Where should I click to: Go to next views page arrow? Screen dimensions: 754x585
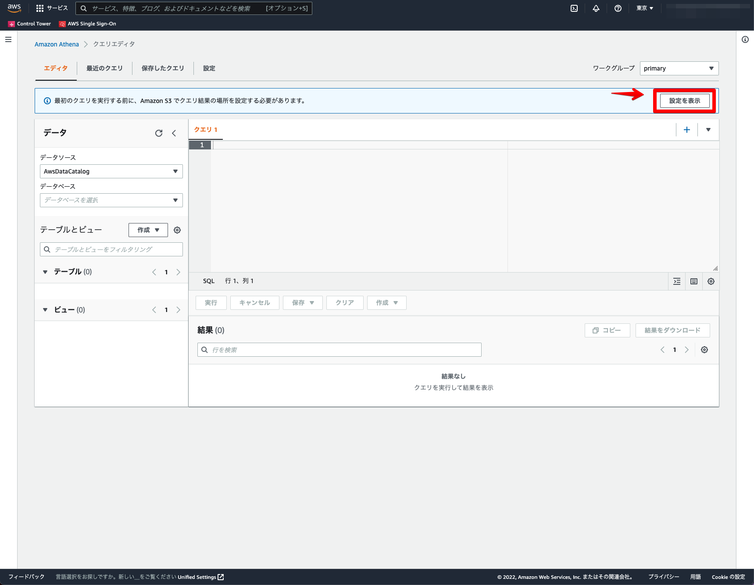pyautogui.click(x=178, y=310)
